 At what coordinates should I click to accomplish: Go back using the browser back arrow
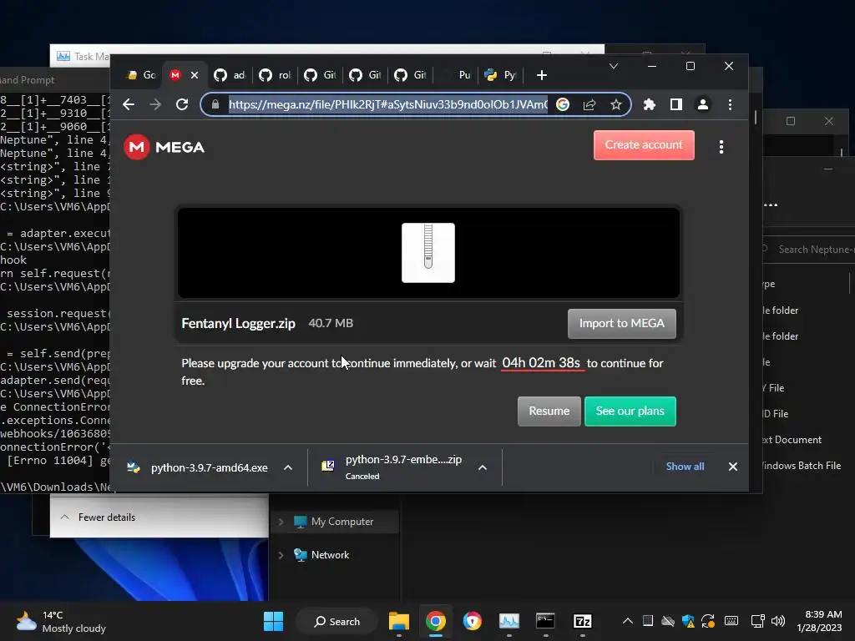(x=129, y=104)
